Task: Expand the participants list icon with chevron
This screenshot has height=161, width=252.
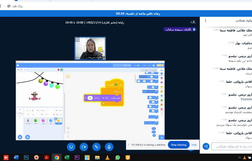Action: [x=193, y=22]
